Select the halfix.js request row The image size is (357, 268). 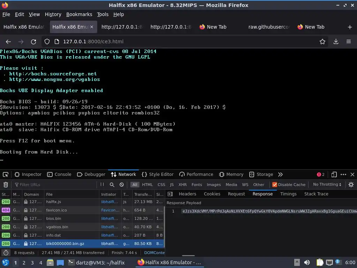82,202
